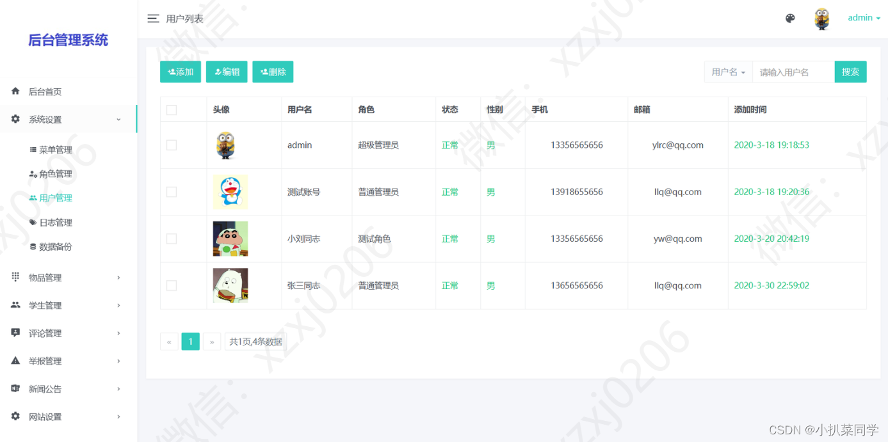
Task: Click the home icon beside 后台首页
Action: (x=15, y=91)
